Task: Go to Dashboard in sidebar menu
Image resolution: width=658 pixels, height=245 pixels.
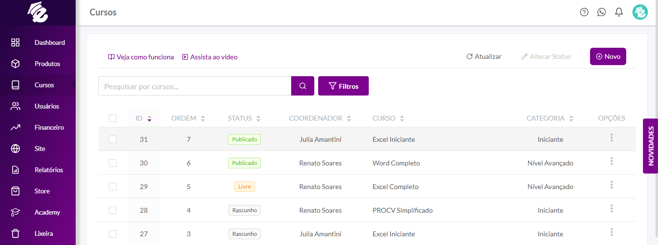Action: [x=50, y=42]
